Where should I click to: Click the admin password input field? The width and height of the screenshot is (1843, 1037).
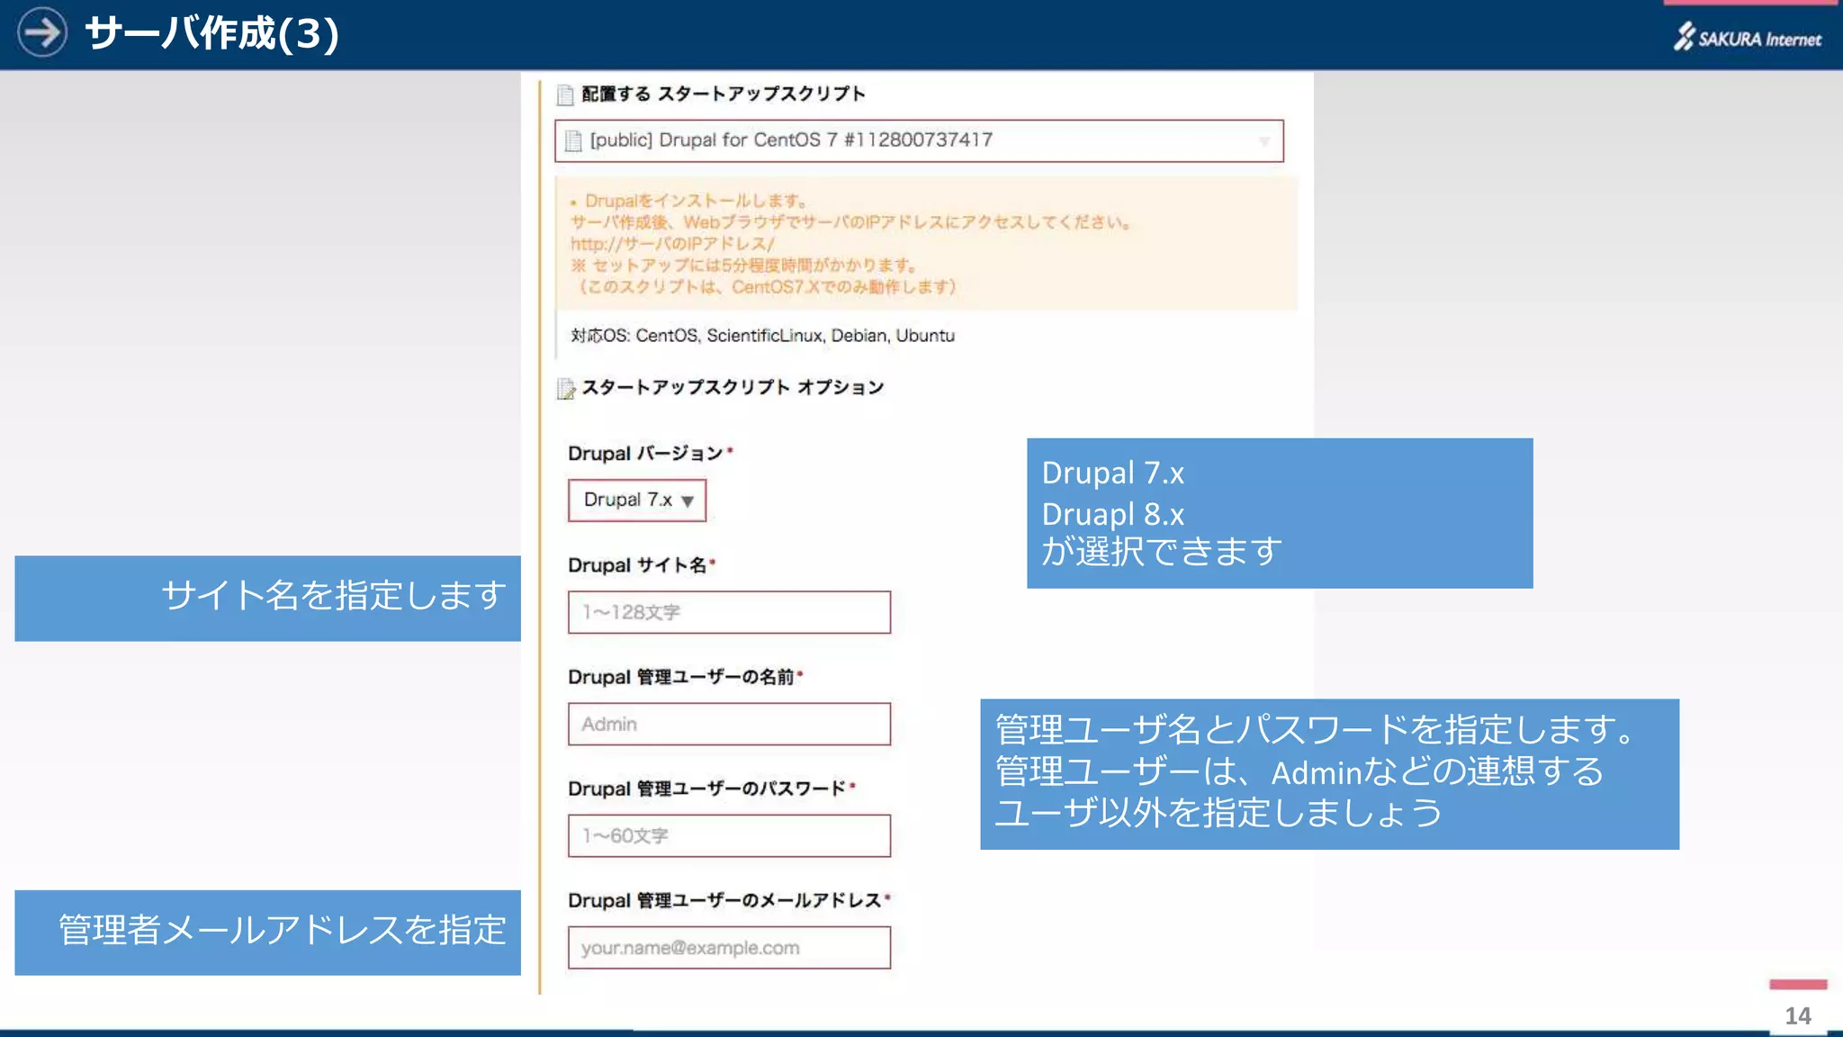[729, 835]
